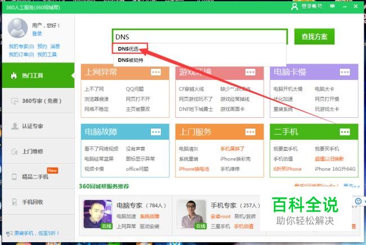Image resolution: width=366 pixels, height=245 pixels.
Task: Select 看不了网络视频 entry
Action: (x=101, y=149)
